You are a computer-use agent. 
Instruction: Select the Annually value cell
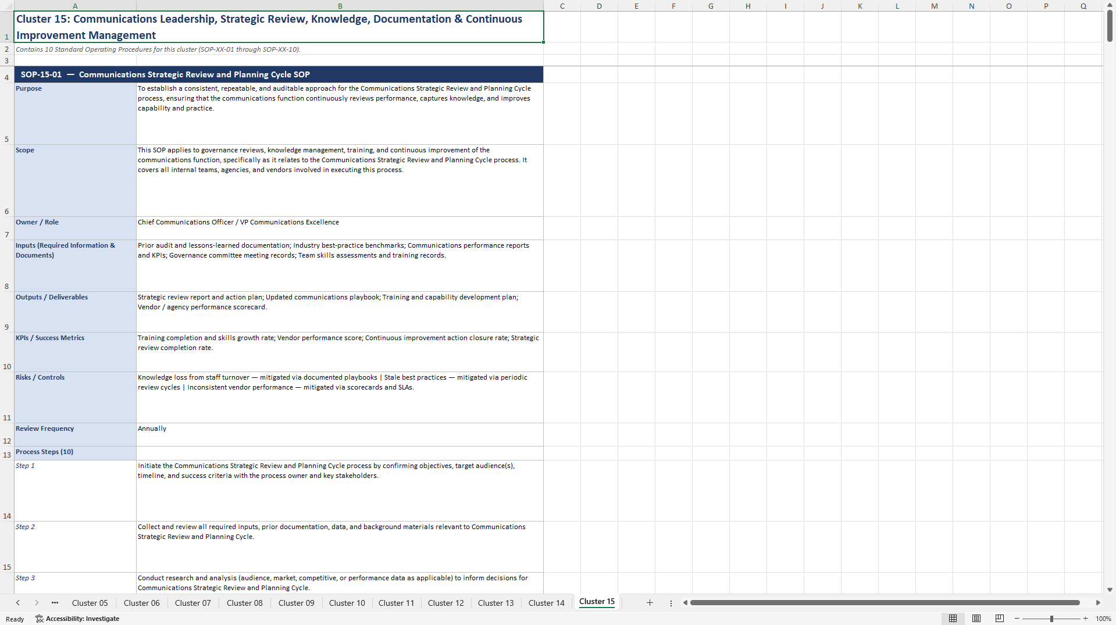(340, 435)
